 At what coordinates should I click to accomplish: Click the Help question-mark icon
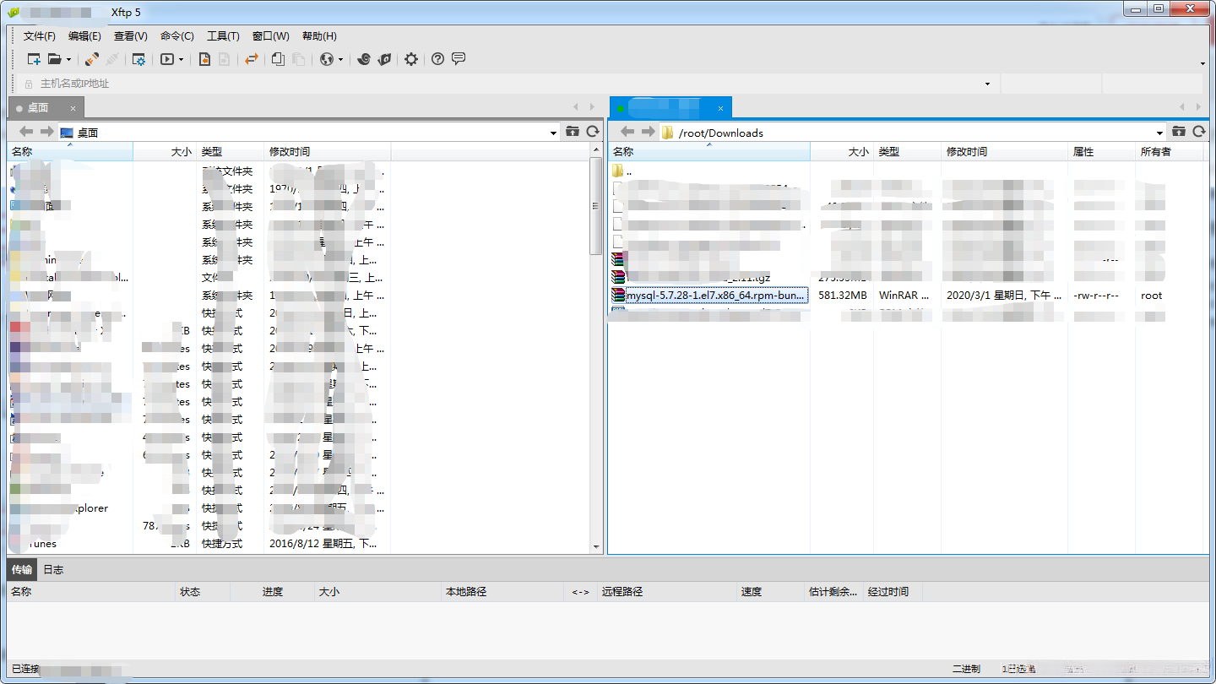[x=437, y=59]
